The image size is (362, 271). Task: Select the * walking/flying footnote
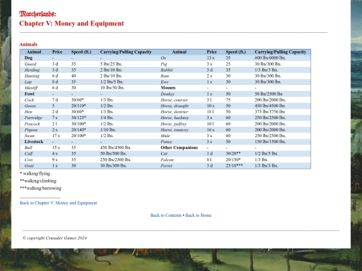pos(35,173)
